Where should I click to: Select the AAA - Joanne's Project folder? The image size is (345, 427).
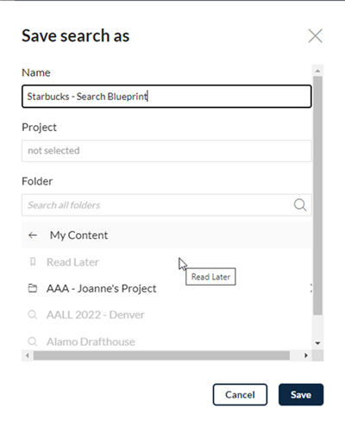coord(166,288)
